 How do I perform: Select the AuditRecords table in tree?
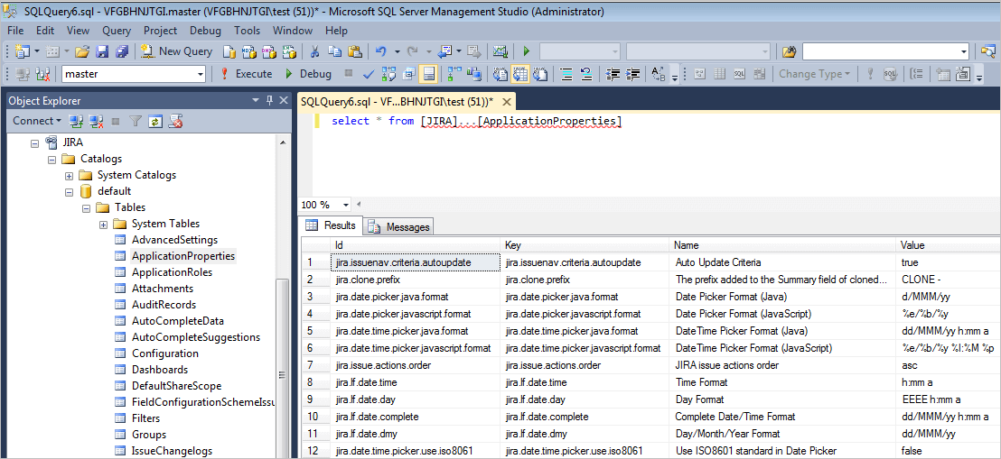(164, 305)
